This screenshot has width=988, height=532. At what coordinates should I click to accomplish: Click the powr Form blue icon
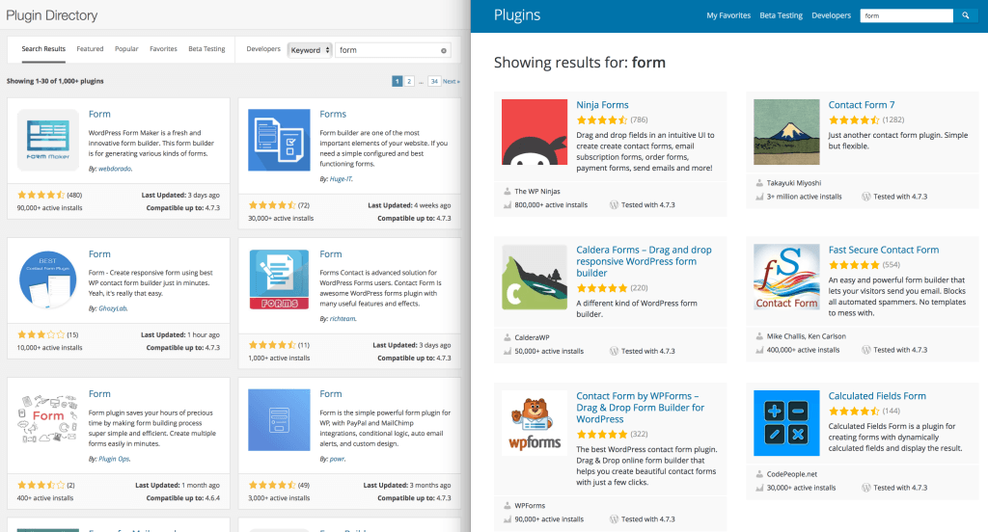[279, 419]
